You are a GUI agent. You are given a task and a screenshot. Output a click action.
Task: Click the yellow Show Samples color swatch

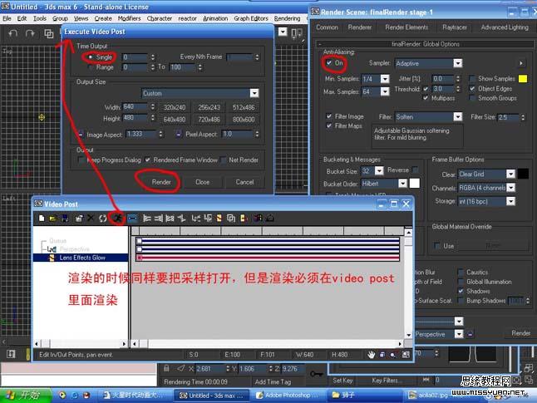(x=523, y=79)
